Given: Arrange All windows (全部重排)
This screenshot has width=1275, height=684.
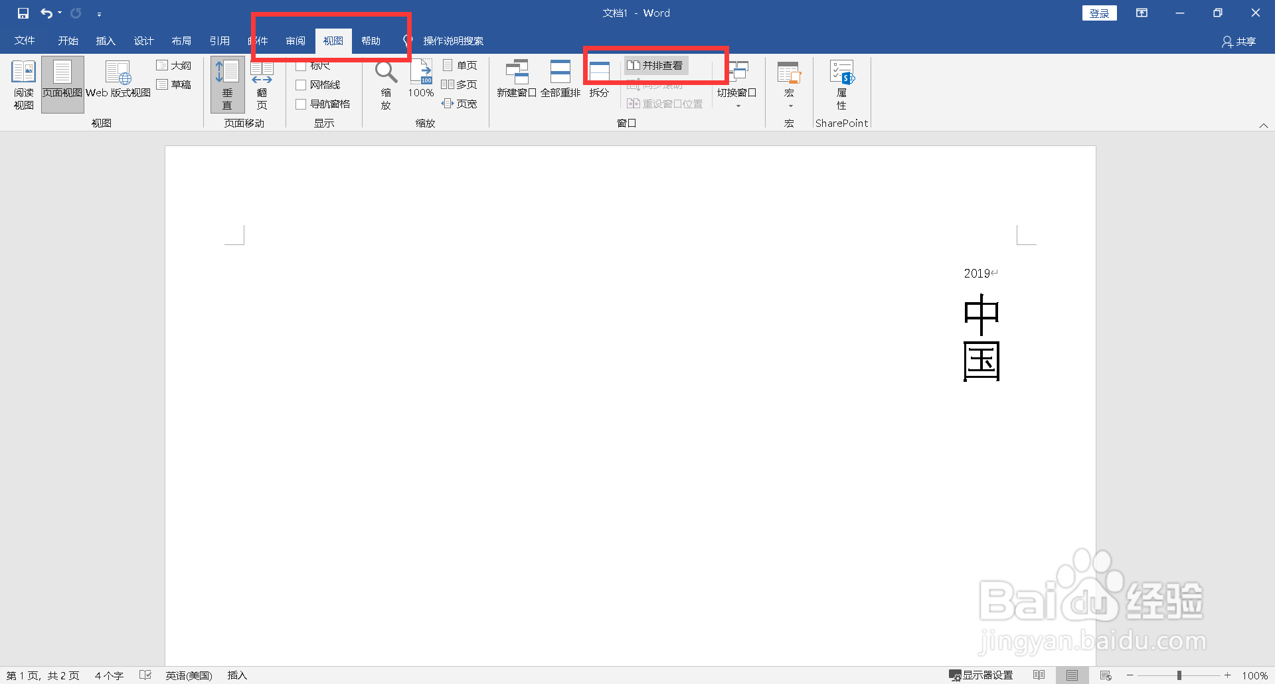Looking at the screenshot, I should [x=560, y=80].
